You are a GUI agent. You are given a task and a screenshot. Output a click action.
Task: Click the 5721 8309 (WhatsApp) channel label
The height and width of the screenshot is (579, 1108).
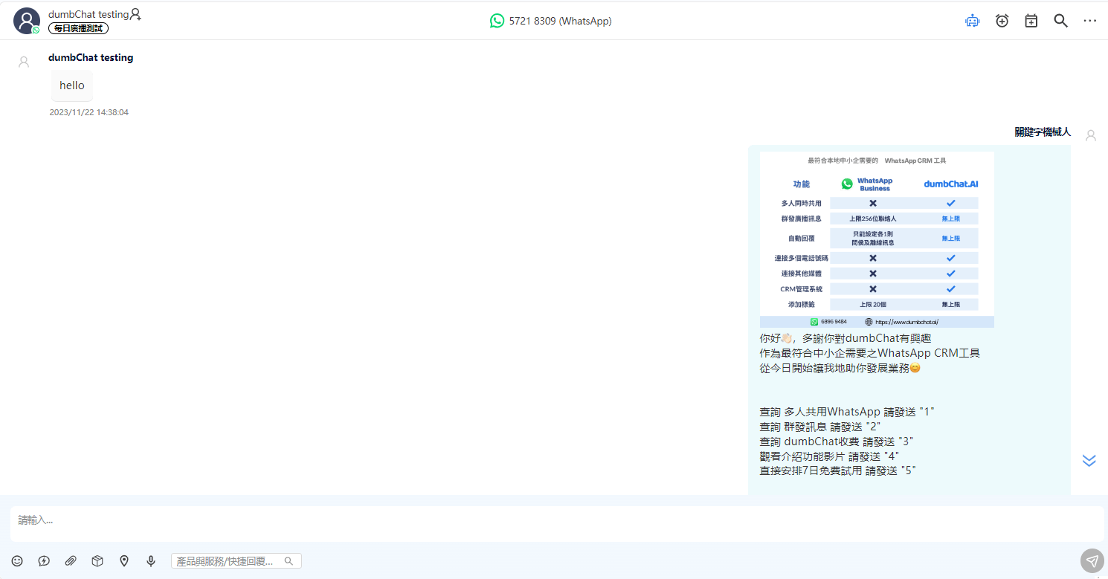coord(561,21)
